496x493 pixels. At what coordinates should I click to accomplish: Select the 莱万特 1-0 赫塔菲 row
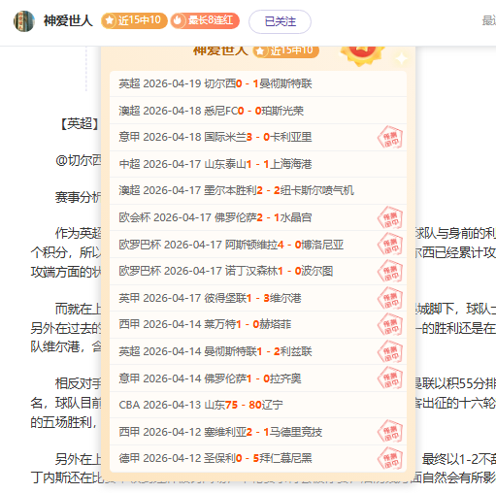click(x=258, y=324)
